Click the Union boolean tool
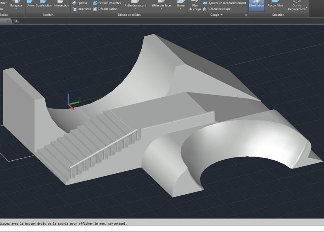This screenshot has width=324, height=232. [x=30, y=4]
